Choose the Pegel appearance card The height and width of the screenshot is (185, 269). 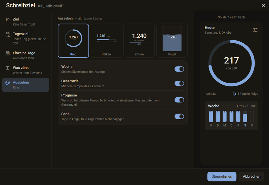point(172,41)
